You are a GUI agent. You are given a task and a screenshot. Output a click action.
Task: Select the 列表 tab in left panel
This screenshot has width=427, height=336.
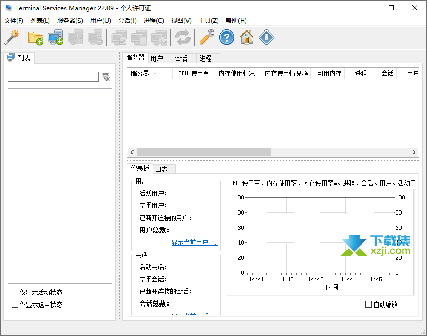(19, 58)
